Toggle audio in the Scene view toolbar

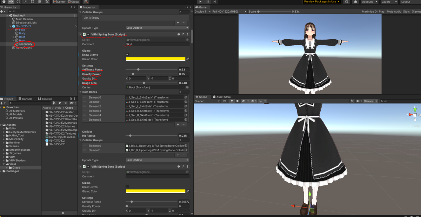point(238,101)
